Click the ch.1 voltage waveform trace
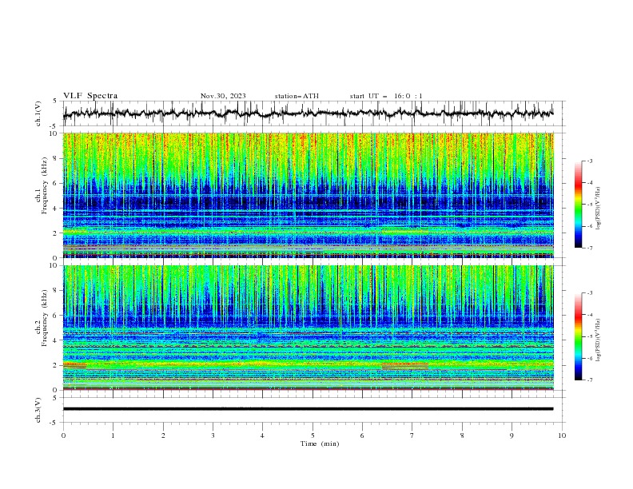 (308, 113)
